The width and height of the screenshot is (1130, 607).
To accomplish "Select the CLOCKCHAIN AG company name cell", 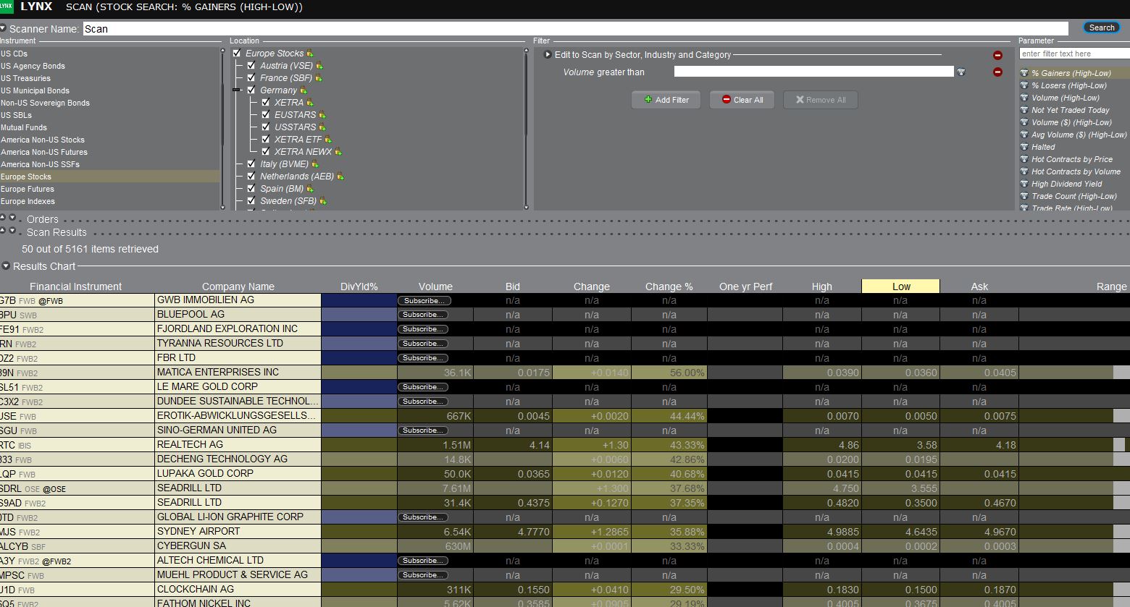I will 238,590.
